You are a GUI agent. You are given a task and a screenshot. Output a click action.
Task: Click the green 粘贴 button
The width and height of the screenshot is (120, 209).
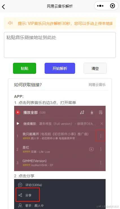(x=25, y=68)
